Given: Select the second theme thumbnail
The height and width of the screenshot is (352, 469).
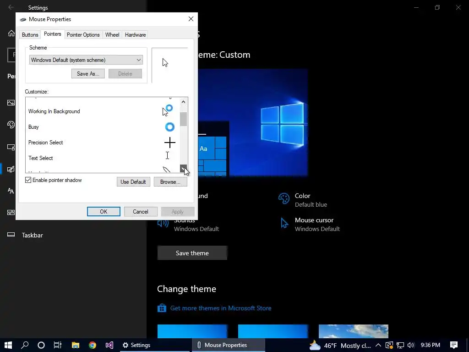Looking at the screenshot, I should (273, 331).
